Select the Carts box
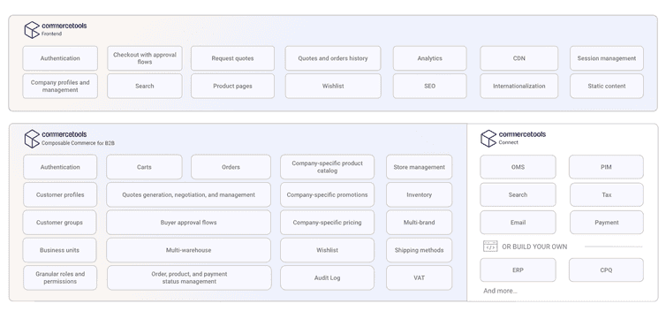666x319 pixels. (144, 167)
